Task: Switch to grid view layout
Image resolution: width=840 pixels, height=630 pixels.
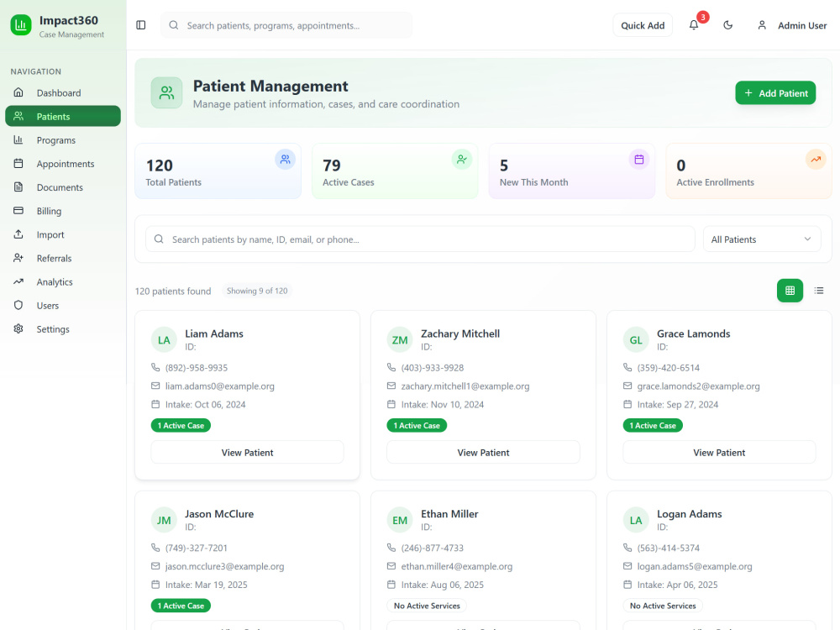Action: pyautogui.click(x=790, y=291)
